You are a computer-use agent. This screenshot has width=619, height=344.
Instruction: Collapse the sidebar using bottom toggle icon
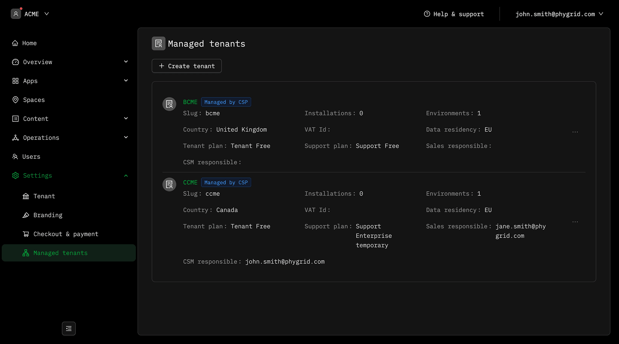[x=69, y=329]
